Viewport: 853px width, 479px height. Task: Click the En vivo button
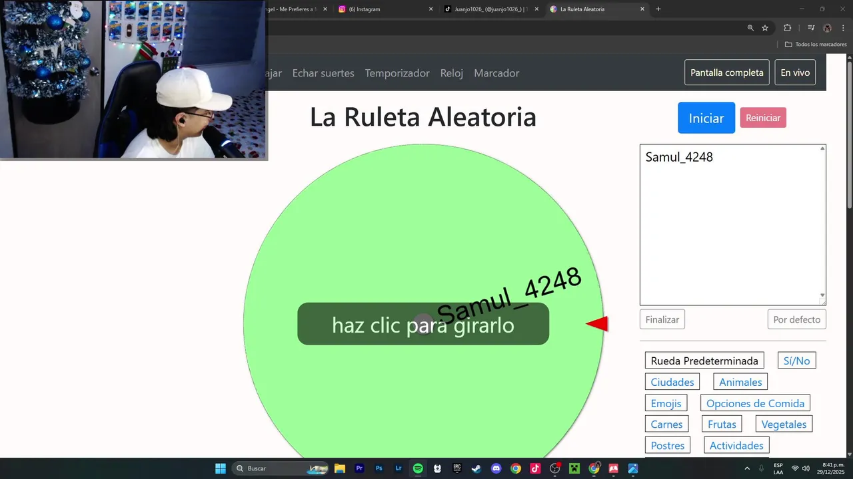795,73
